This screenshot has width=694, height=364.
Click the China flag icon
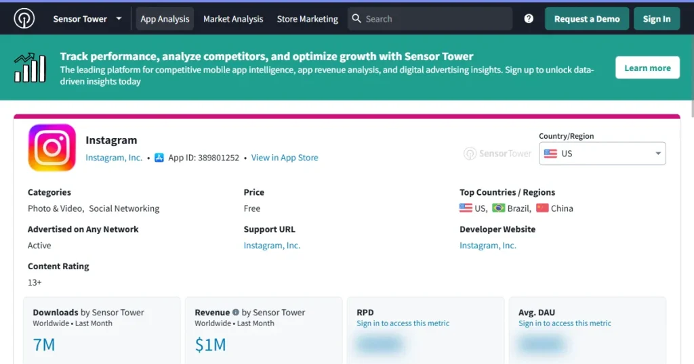[x=542, y=208]
